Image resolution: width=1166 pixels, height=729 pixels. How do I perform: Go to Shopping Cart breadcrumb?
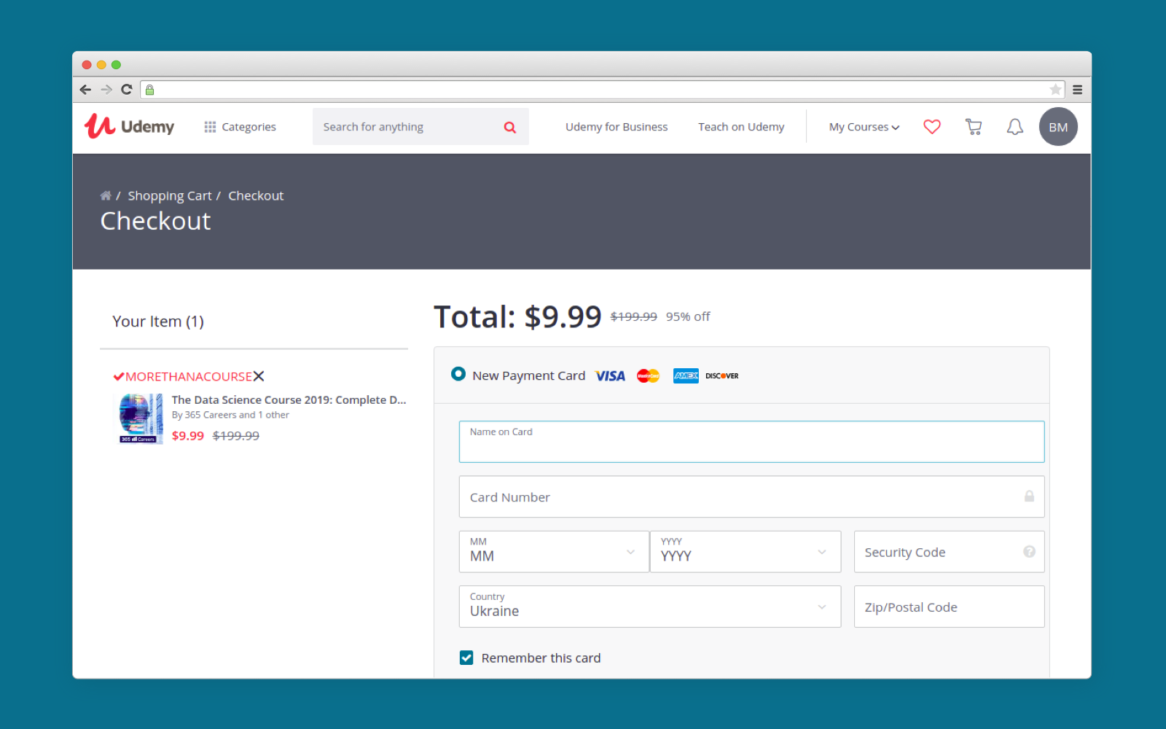(x=170, y=195)
